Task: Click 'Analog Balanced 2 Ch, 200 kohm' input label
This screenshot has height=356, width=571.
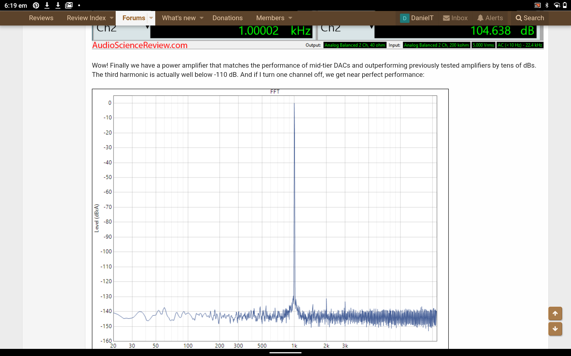Action: 436,45
